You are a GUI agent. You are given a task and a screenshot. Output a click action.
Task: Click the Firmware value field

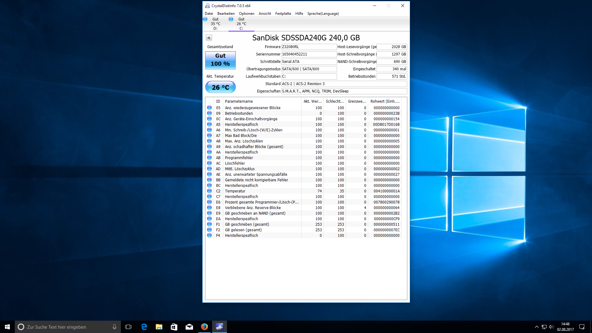(x=309, y=47)
